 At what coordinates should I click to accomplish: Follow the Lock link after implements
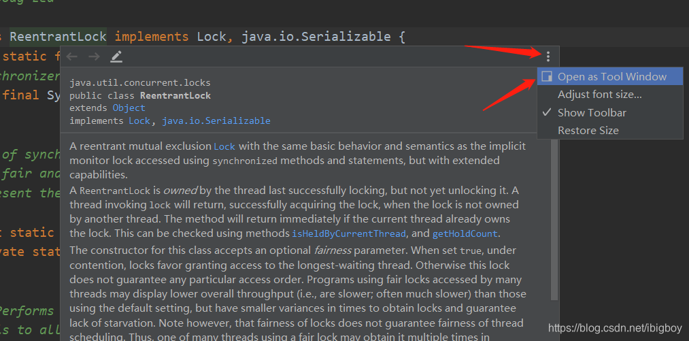point(139,120)
